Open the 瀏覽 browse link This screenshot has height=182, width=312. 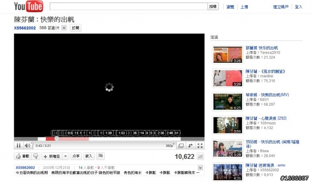coord(230,7)
